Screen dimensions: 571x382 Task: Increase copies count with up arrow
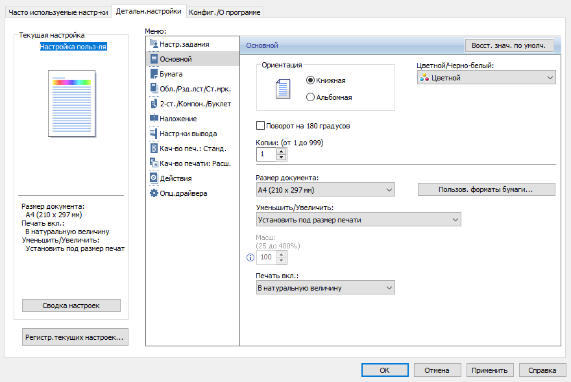tap(281, 151)
